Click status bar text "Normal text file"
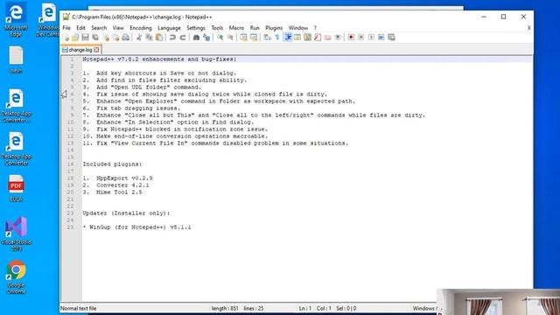The height and width of the screenshot is (315, 560). tap(78, 308)
